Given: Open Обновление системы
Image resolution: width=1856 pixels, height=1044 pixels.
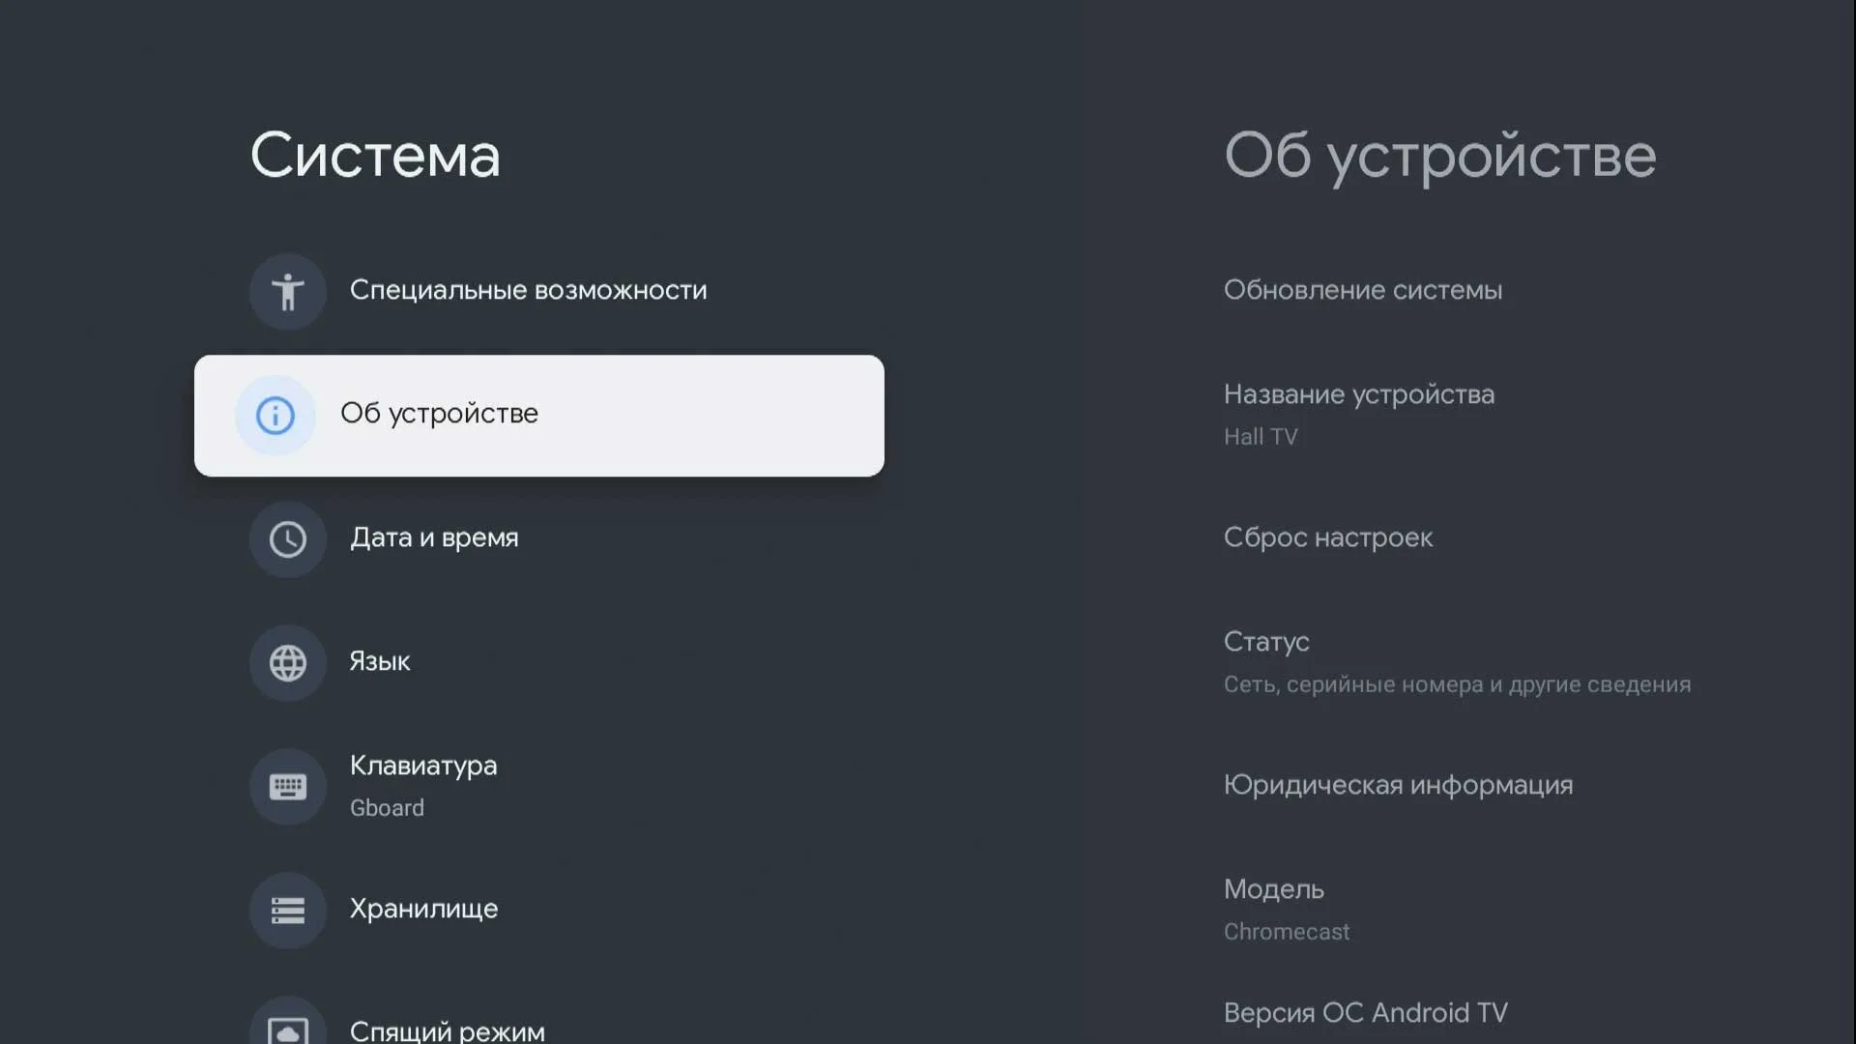Looking at the screenshot, I should coord(1363,290).
